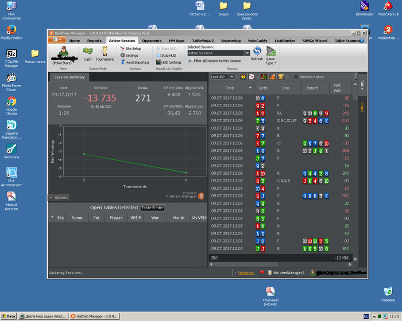402x321 pixels.
Task: Click the colored grid icon in hands toolbar
Action: coord(264,77)
